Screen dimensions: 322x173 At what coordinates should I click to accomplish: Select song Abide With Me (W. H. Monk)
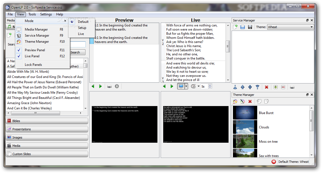pyautogui.click(x=28, y=72)
